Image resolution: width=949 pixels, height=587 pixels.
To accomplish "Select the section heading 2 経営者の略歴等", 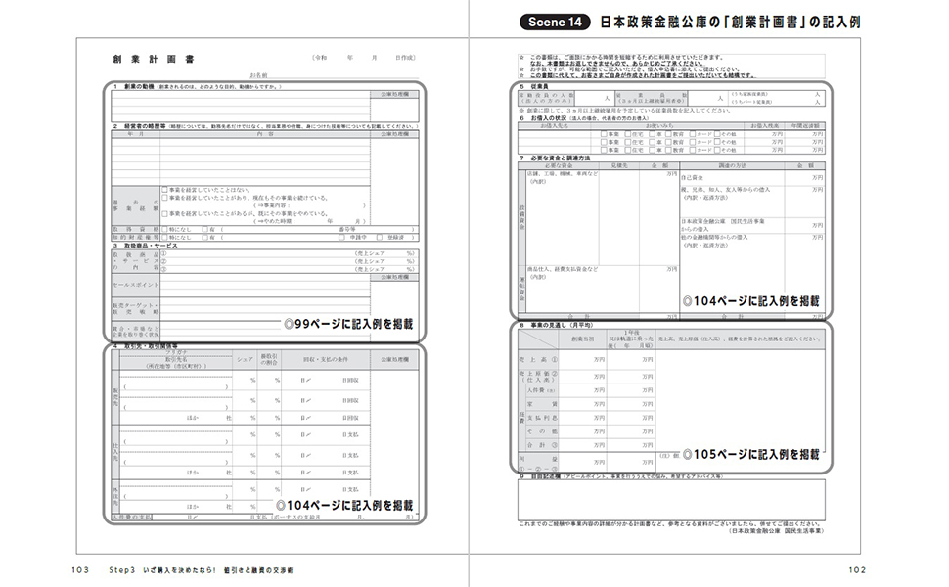I will click(x=140, y=126).
